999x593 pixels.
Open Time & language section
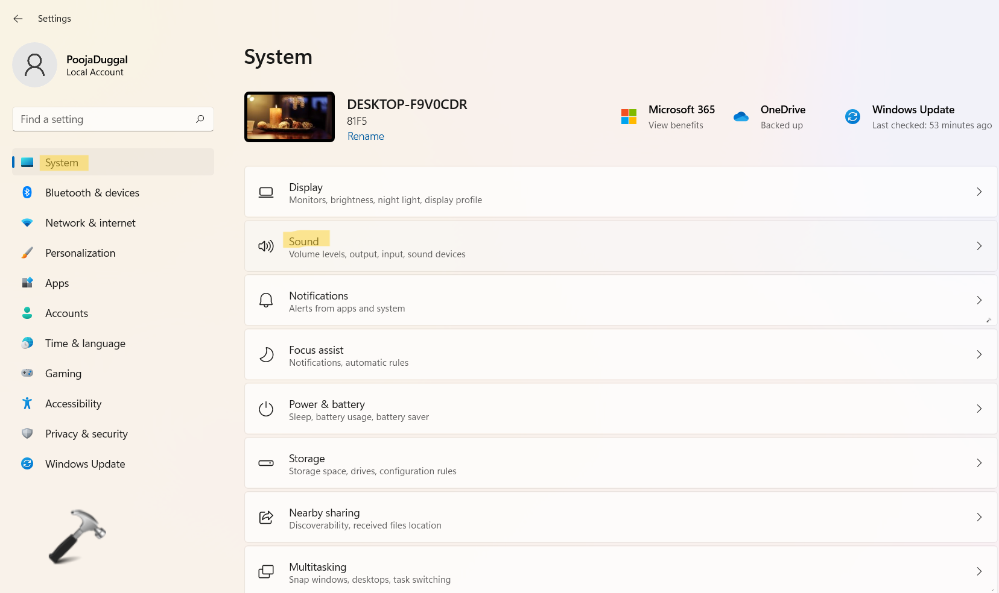pos(85,344)
